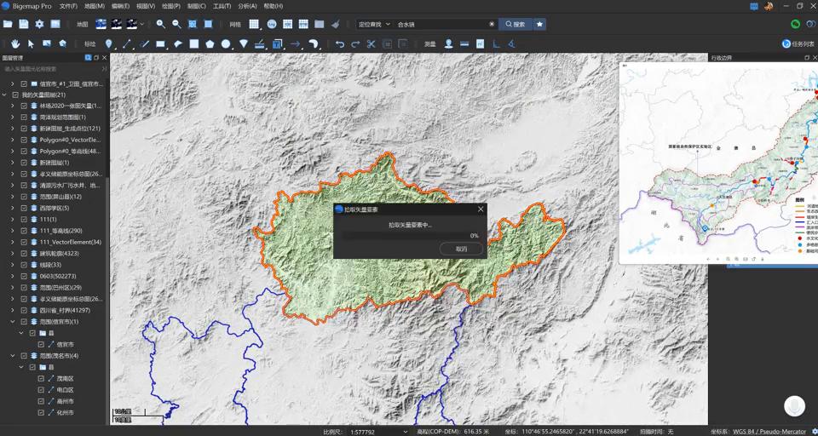Click the undo arrow icon
Viewport: 818px width, 436px height.
tap(339, 43)
